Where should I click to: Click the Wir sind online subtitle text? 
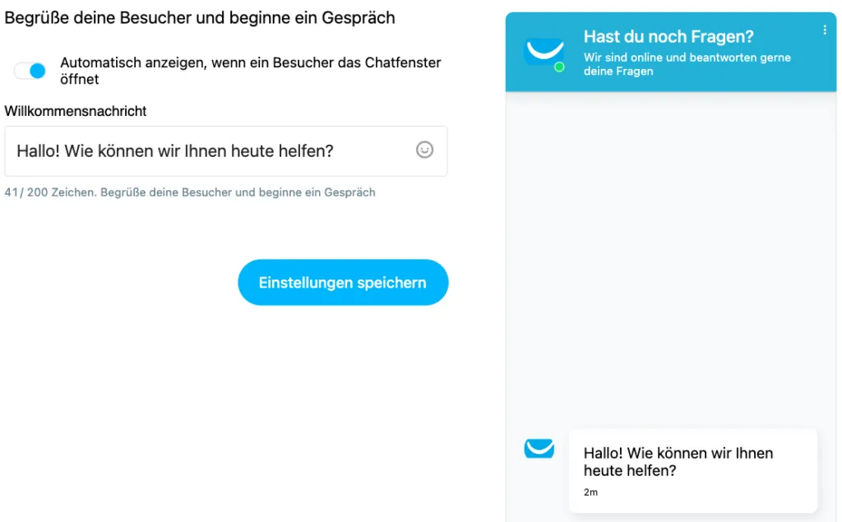click(687, 64)
